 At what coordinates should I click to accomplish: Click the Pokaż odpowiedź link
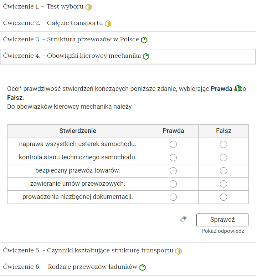click(x=222, y=231)
